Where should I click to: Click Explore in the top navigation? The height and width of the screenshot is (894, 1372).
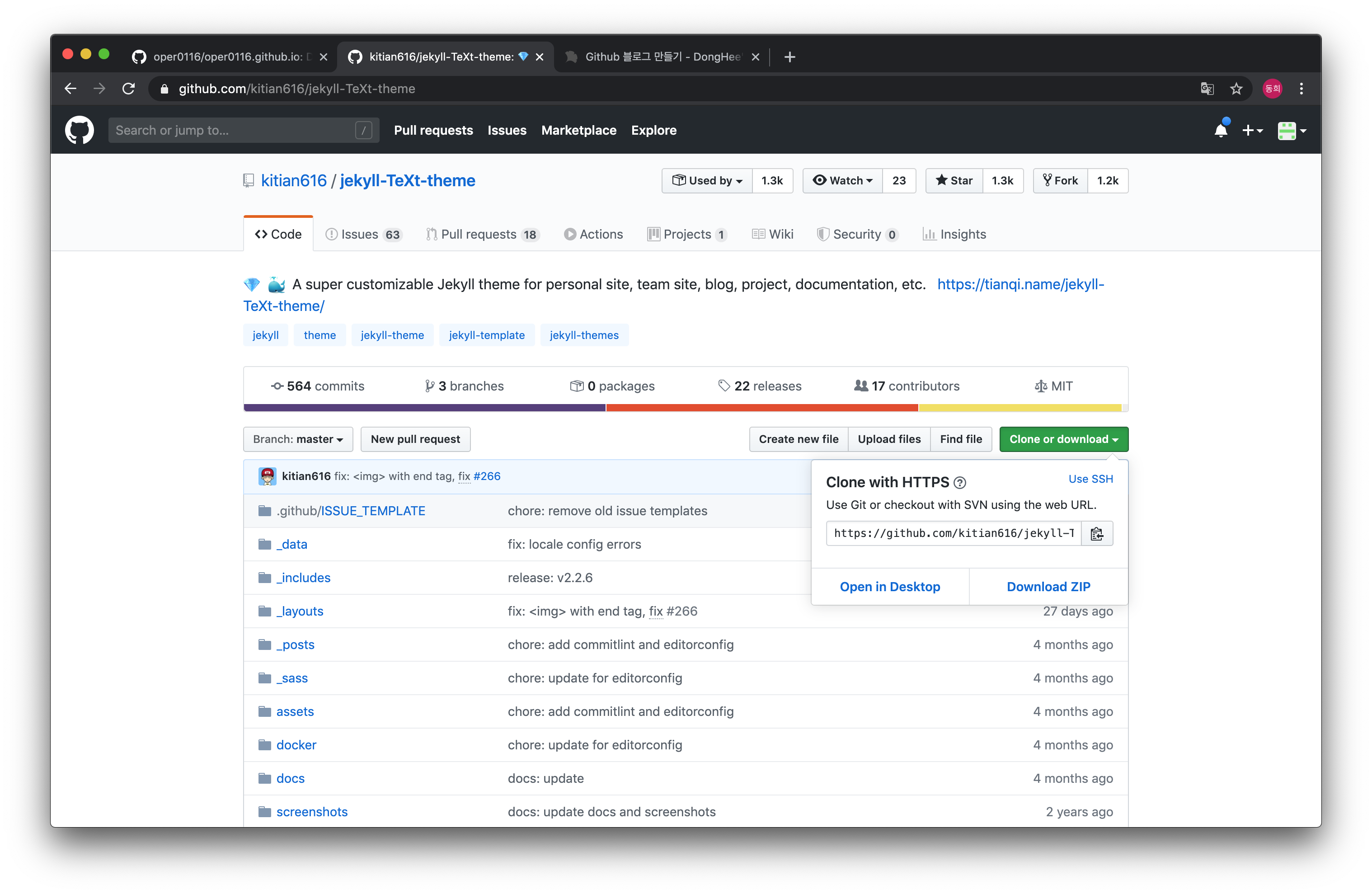(654, 131)
